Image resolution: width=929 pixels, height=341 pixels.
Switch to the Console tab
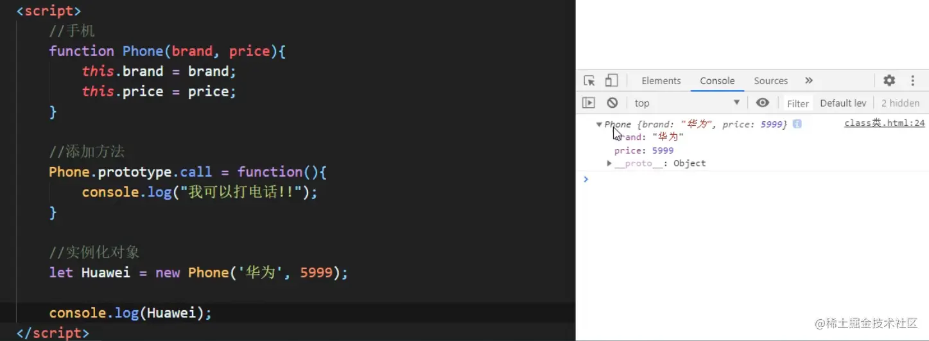pyautogui.click(x=717, y=81)
